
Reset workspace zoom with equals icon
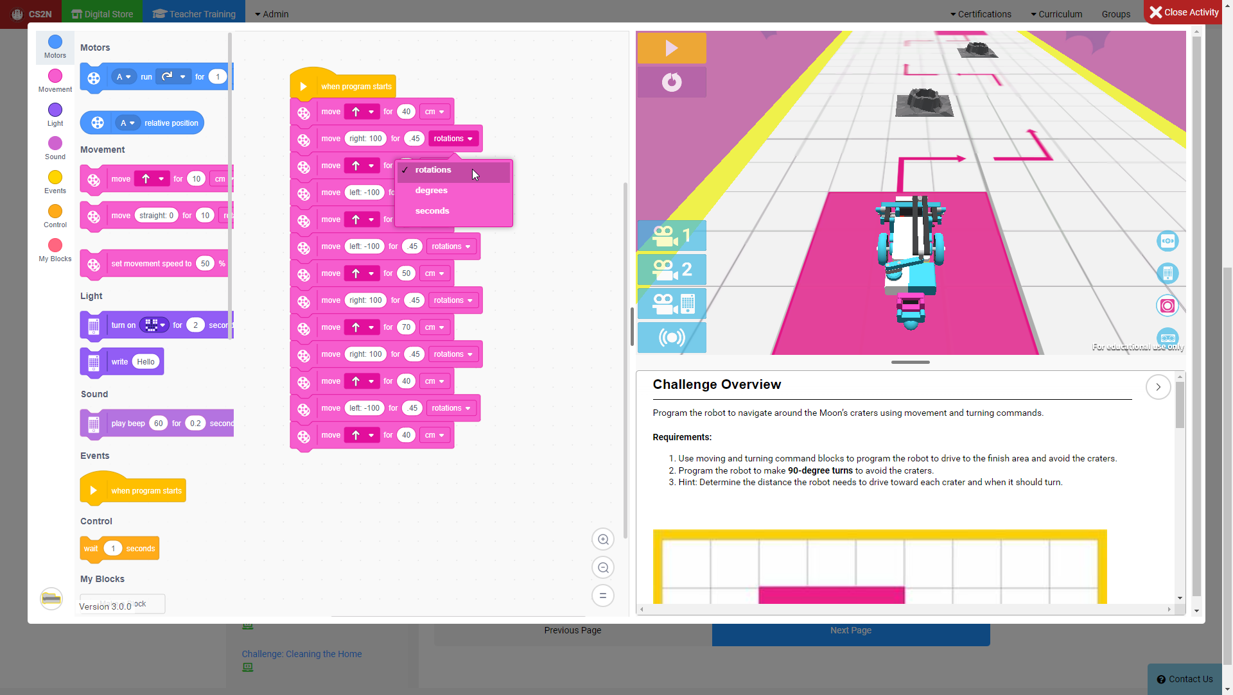(603, 596)
